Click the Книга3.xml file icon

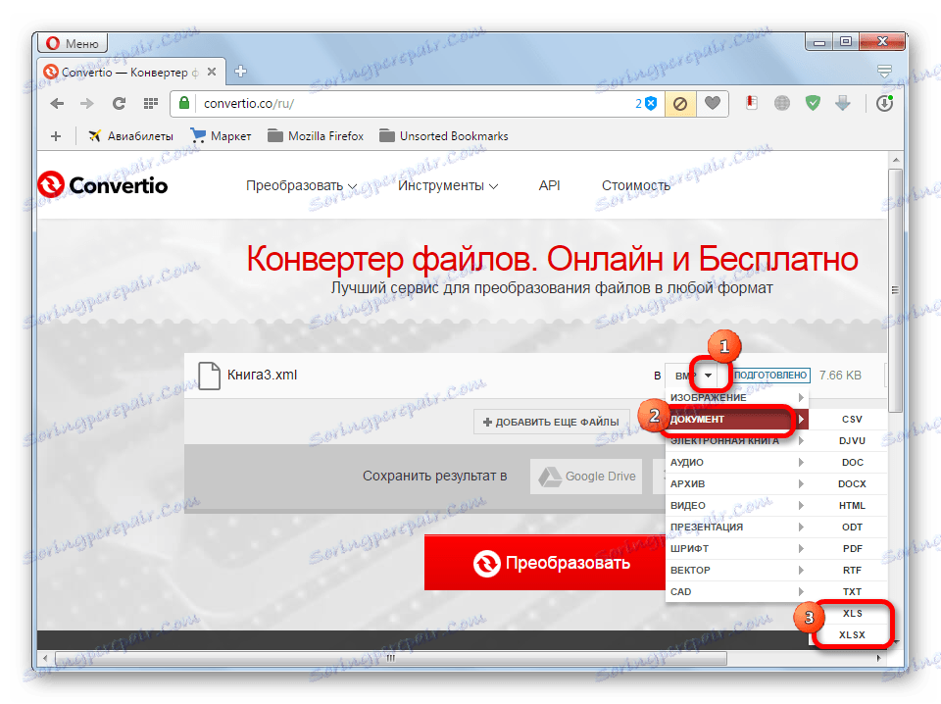point(209,376)
